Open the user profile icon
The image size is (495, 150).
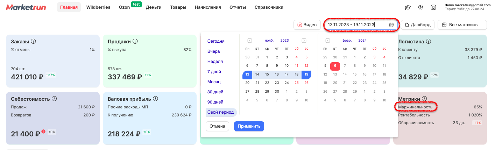pos(433,7)
